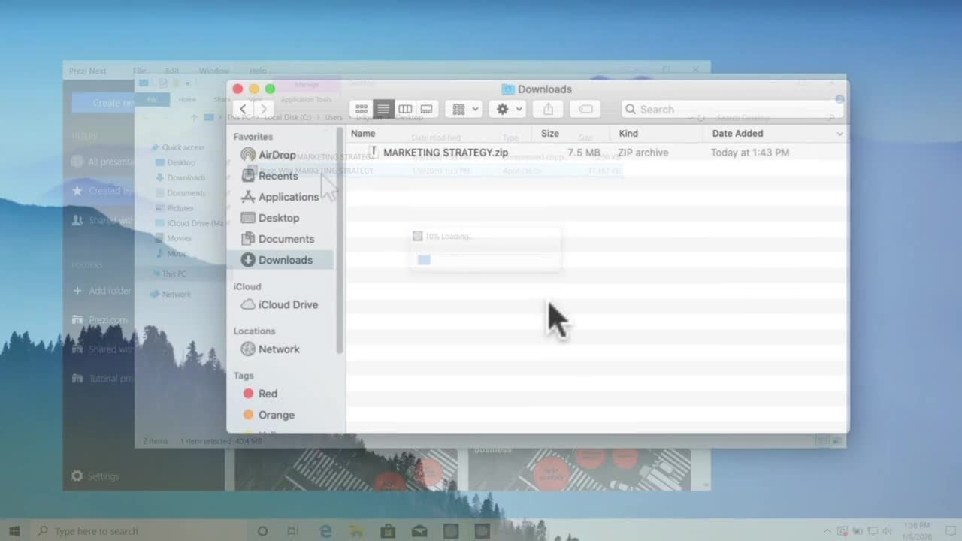The width and height of the screenshot is (962, 541).
Task: Open Documents in Finder sidebar
Action: [277, 239]
